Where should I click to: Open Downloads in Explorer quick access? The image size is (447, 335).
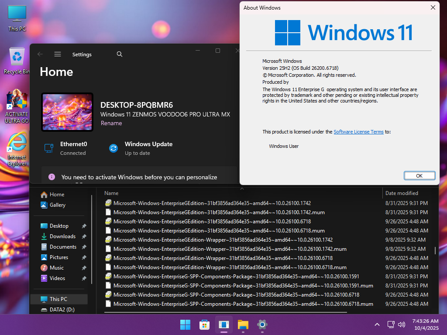click(62, 236)
